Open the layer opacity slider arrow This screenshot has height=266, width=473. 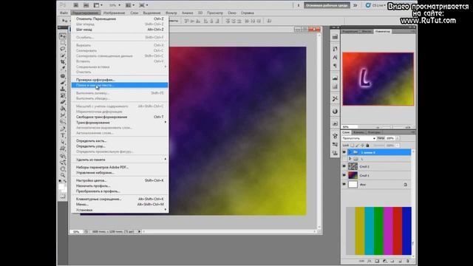pyautogui.click(x=398, y=138)
